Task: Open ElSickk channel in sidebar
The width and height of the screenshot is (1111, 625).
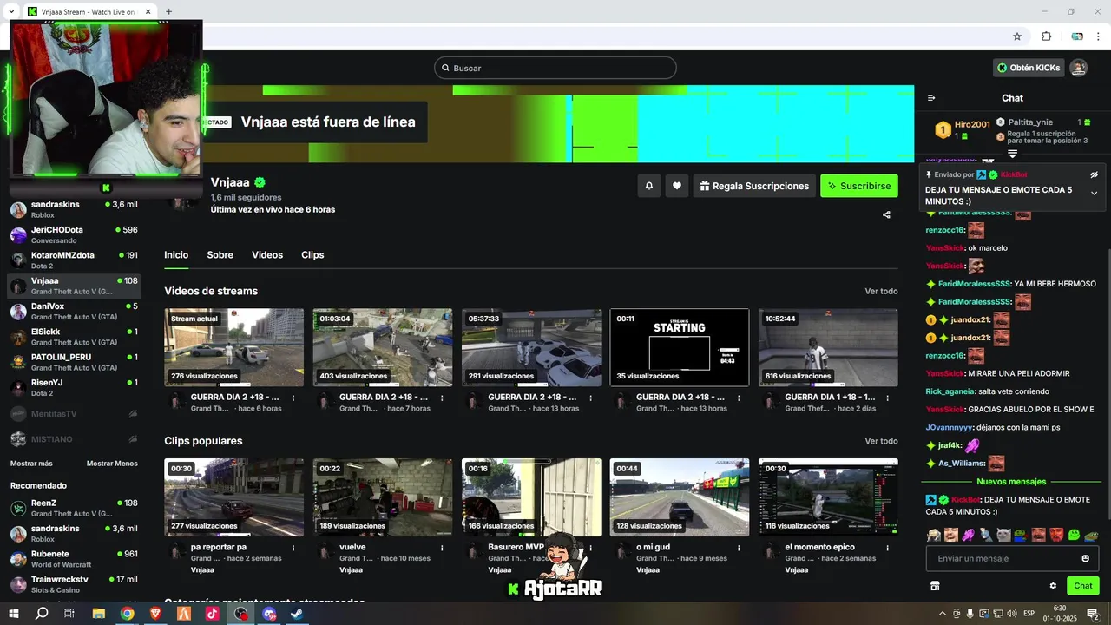Action: 74,337
